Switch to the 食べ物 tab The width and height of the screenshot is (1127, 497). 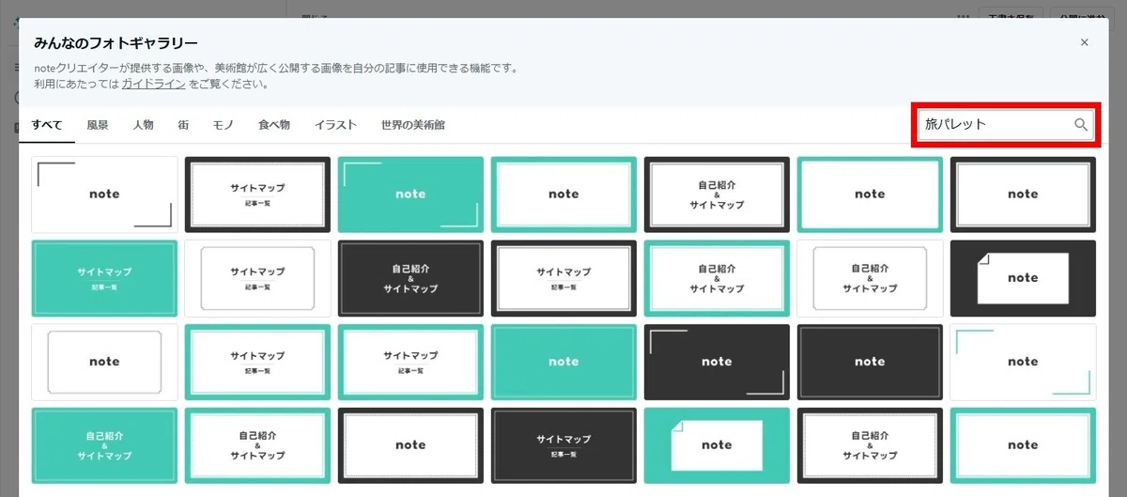[x=274, y=125]
